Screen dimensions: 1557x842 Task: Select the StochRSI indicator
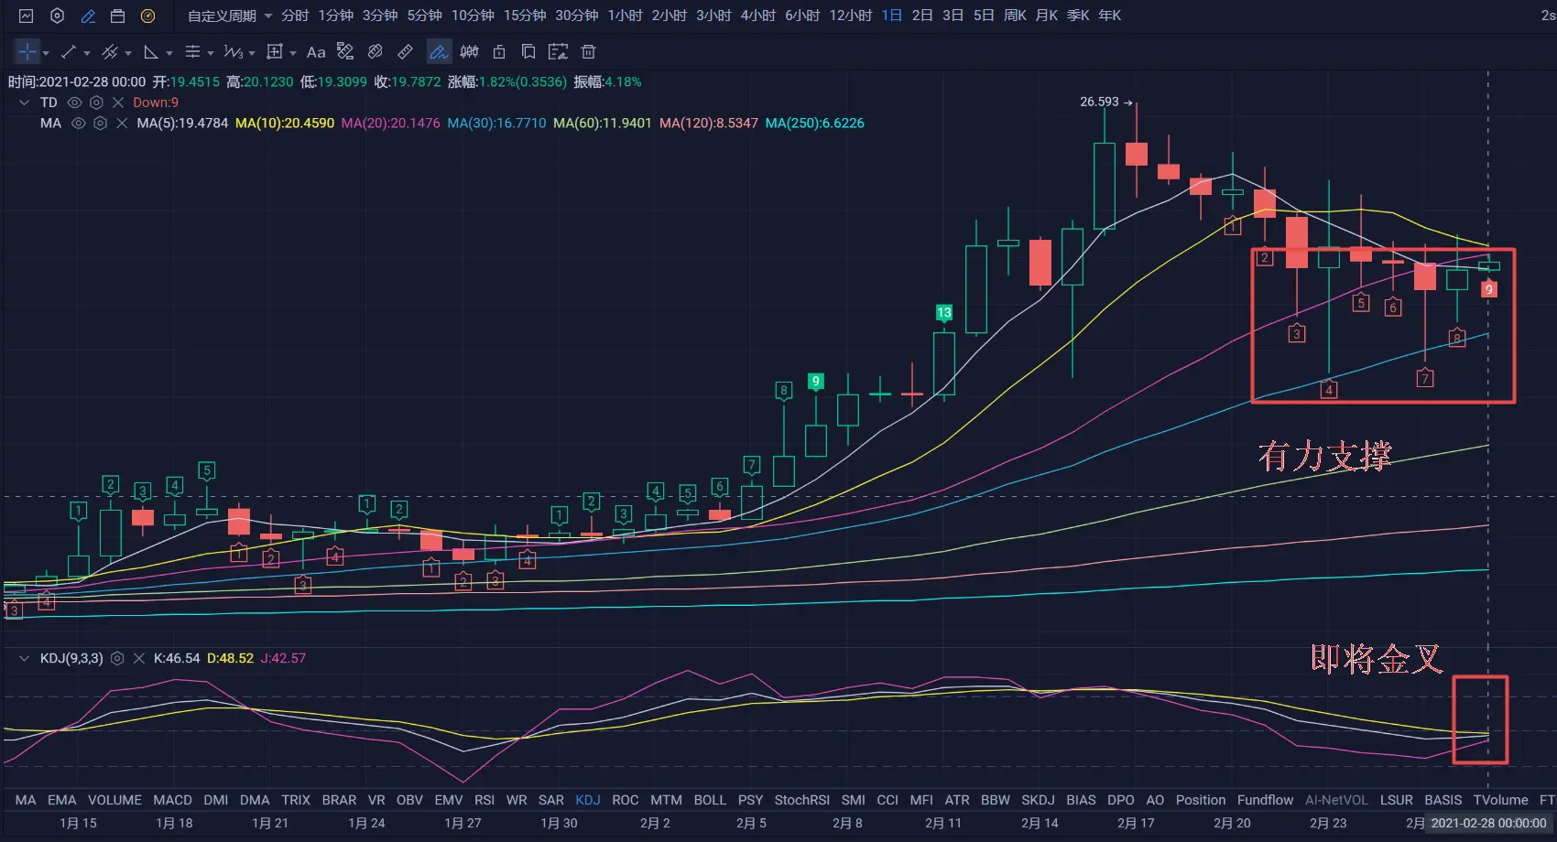tap(802, 800)
